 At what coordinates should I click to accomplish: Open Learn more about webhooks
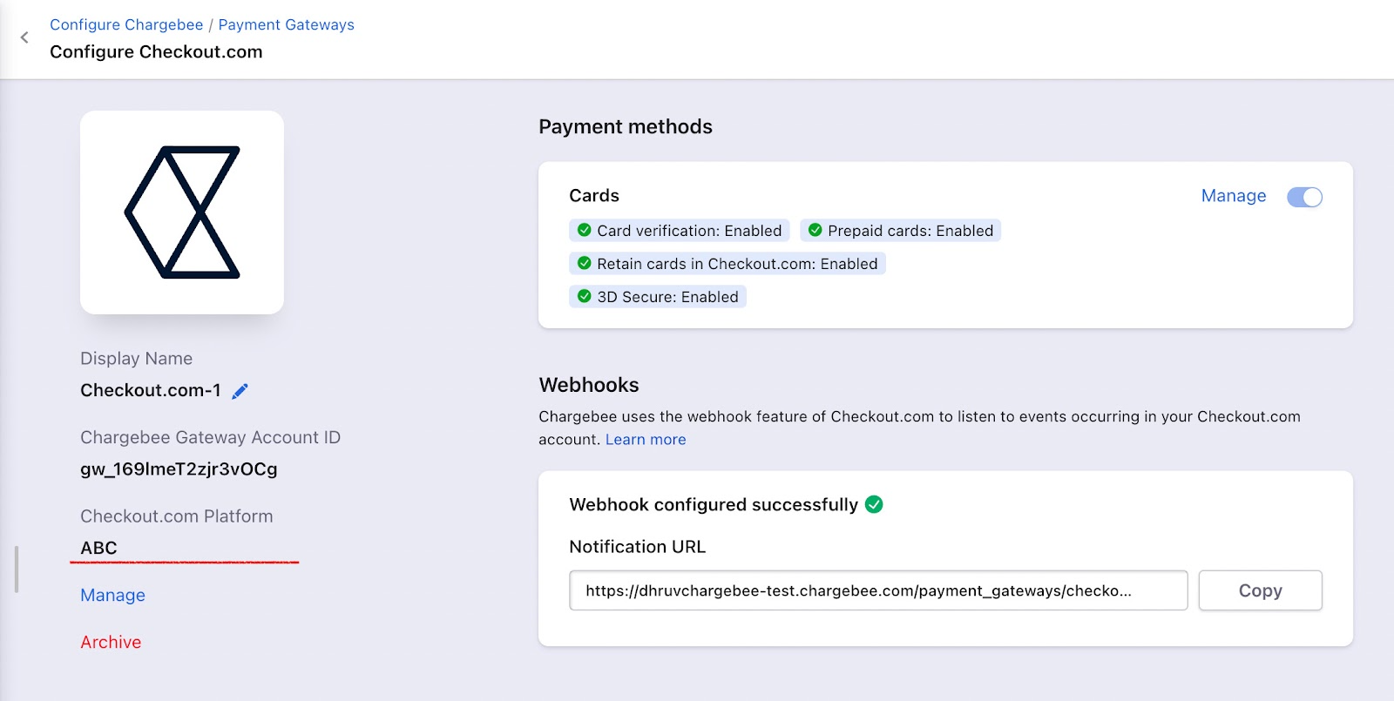tap(646, 440)
